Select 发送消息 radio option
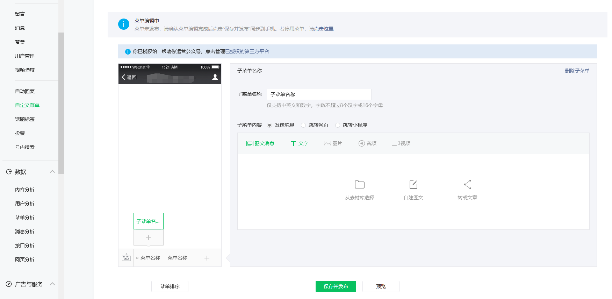 pos(269,125)
